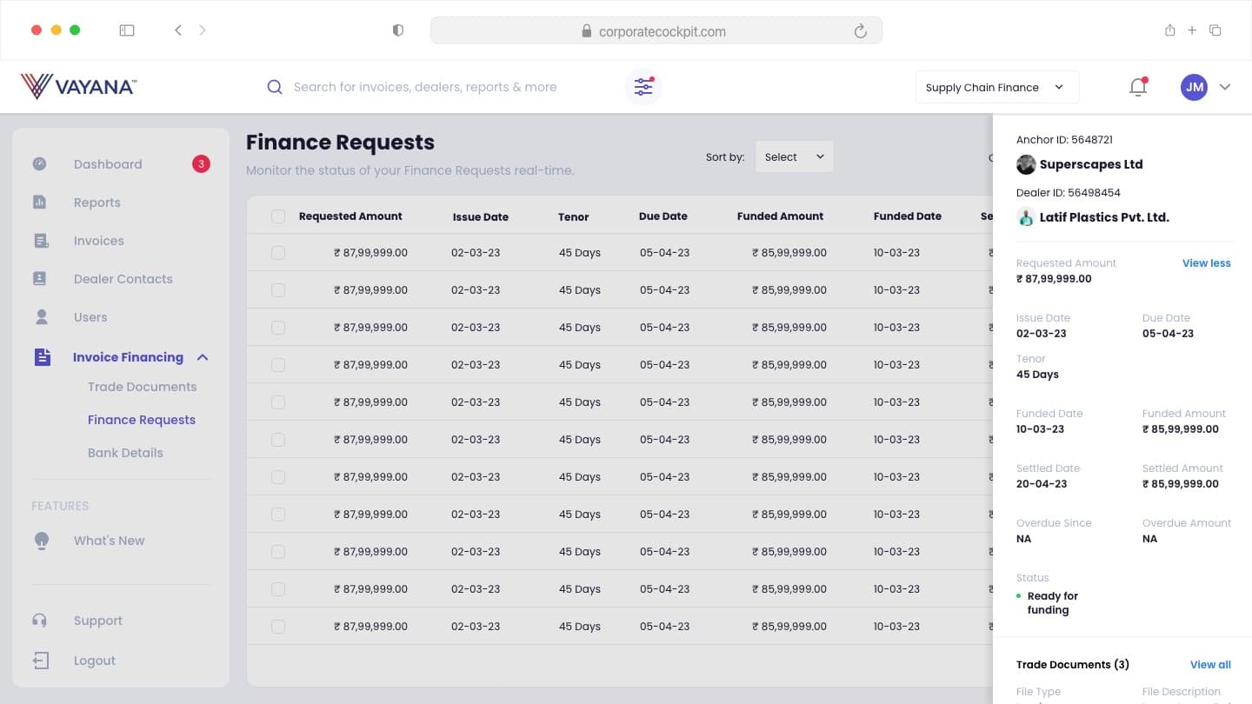Click the Vayana logo
1252x704 pixels.
78,86
